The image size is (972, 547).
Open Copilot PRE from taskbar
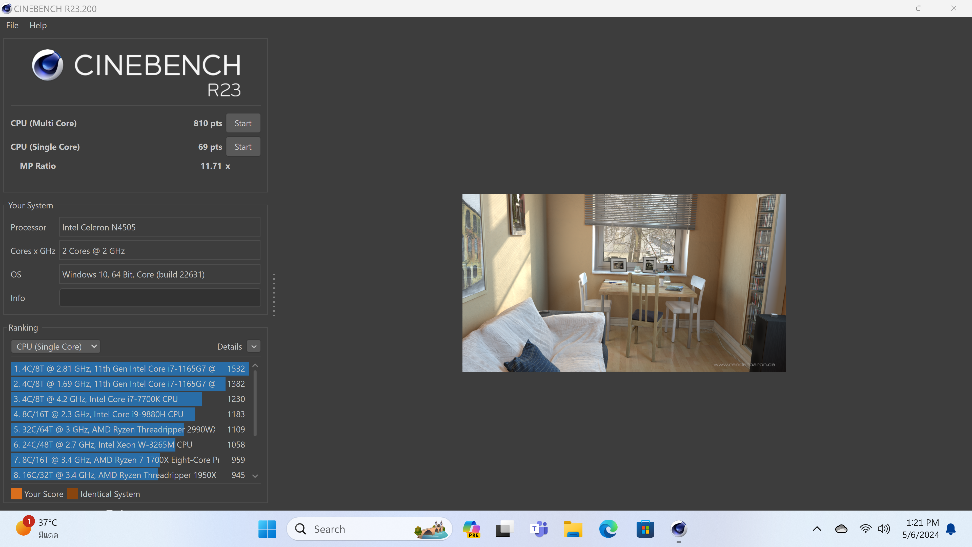point(472,529)
